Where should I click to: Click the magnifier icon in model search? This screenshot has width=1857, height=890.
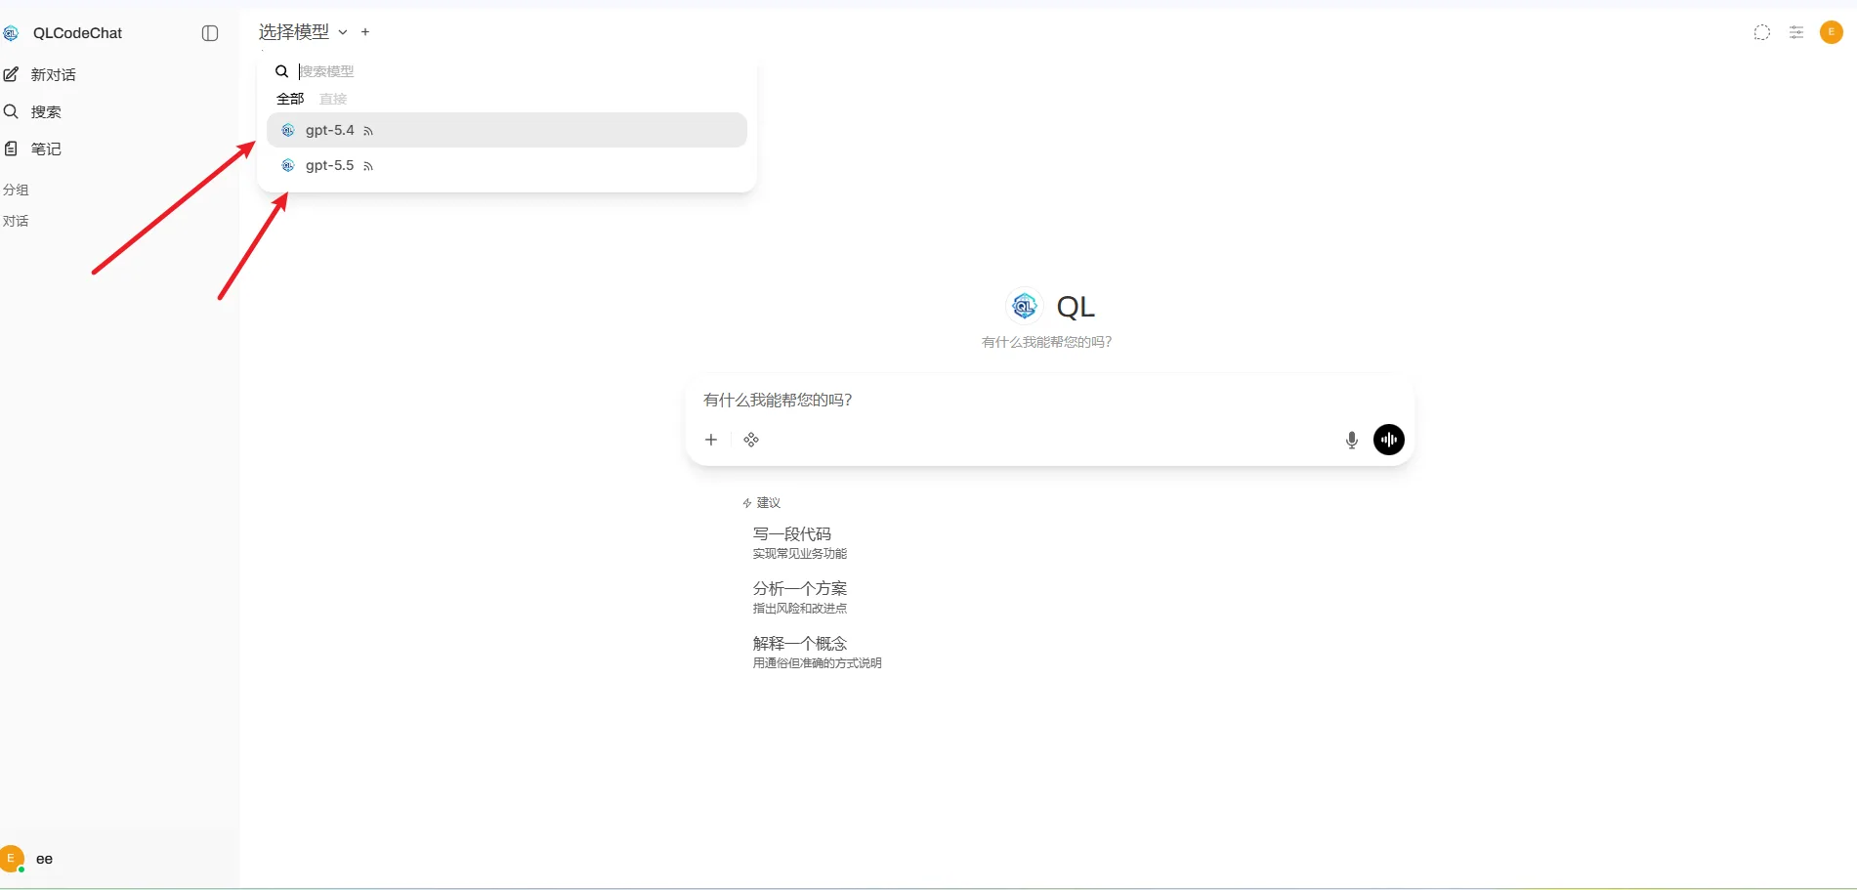tap(281, 71)
